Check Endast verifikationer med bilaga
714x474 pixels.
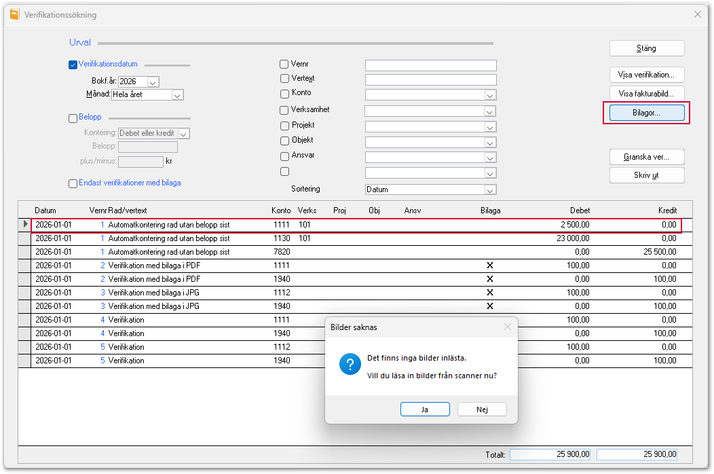73,183
